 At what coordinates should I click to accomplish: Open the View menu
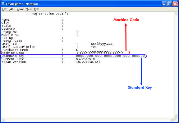[x=29, y=9]
